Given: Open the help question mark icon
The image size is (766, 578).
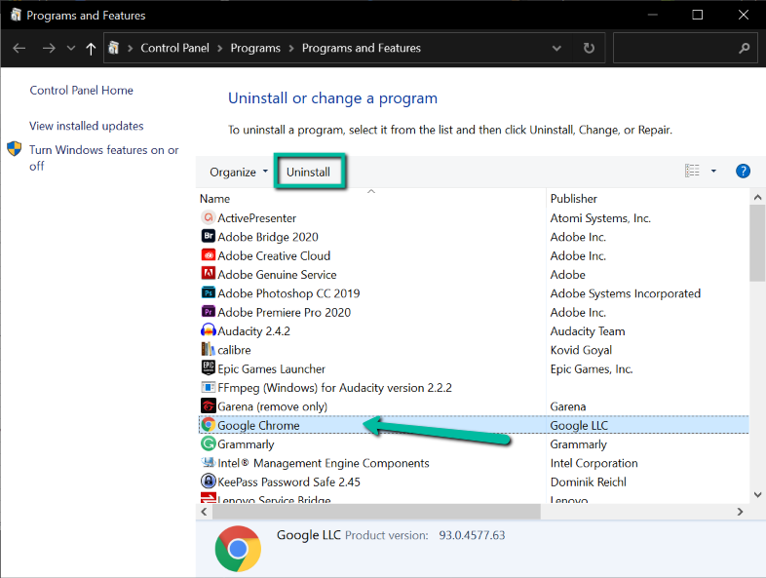Looking at the screenshot, I should (x=743, y=172).
